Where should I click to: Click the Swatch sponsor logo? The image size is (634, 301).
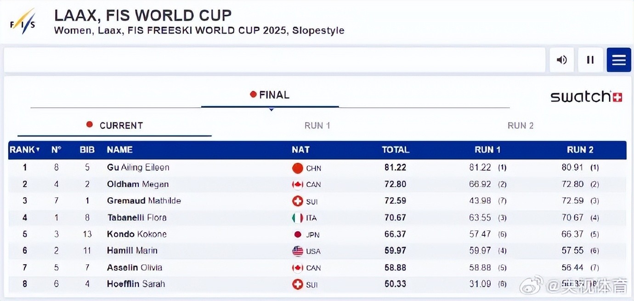pyautogui.click(x=586, y=97)
